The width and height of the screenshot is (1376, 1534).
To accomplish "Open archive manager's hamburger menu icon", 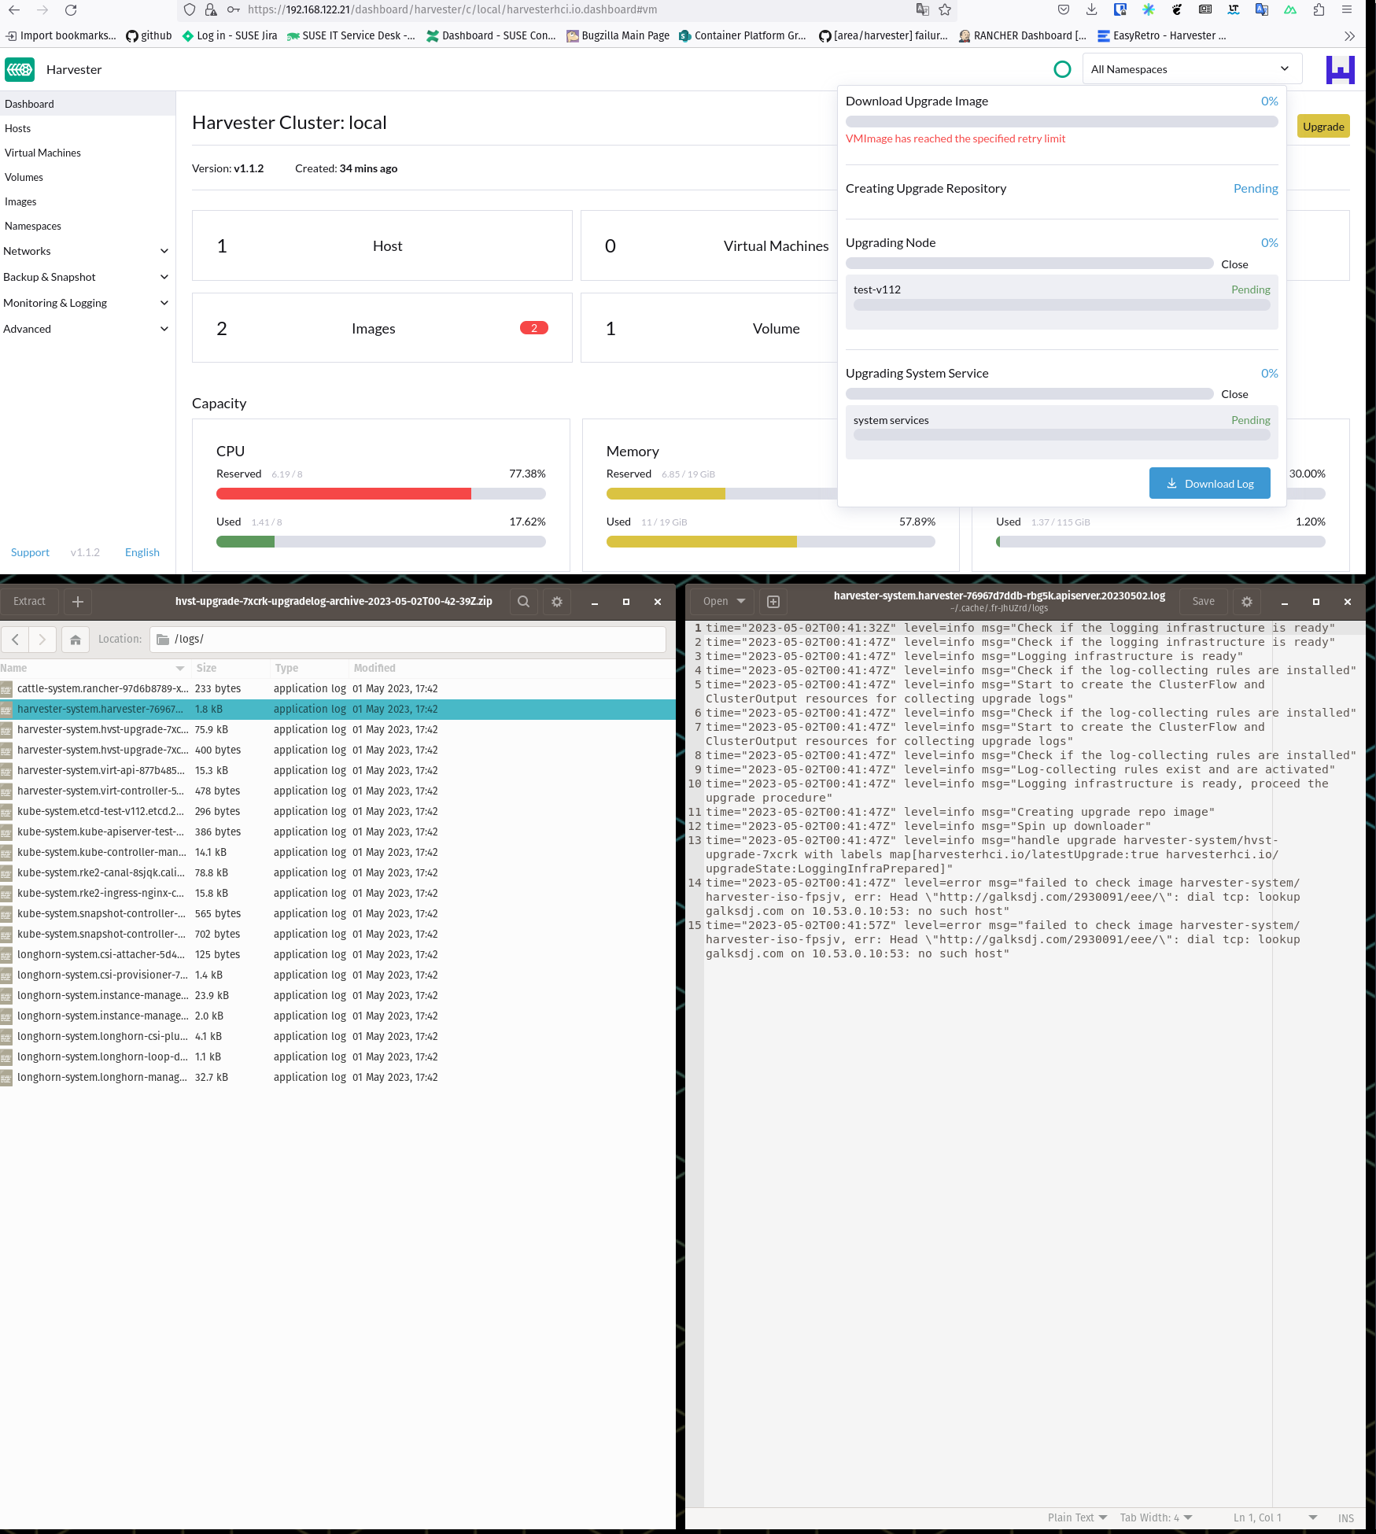I will click(556, 601).
